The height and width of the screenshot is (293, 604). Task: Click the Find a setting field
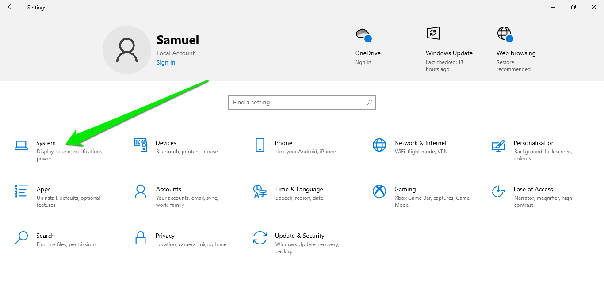click(302, 103)
